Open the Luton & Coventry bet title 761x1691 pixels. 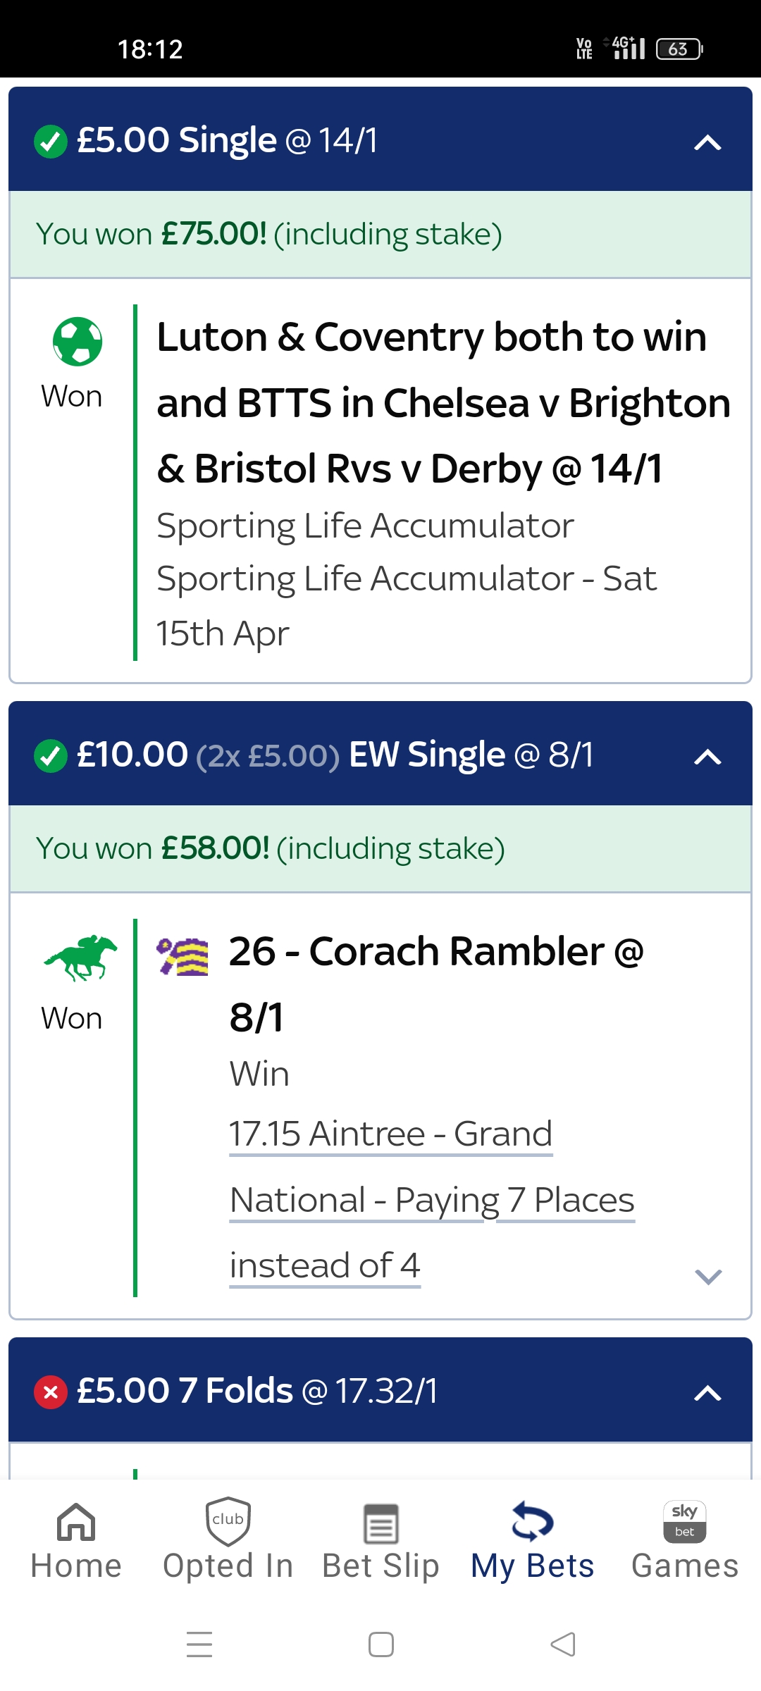[x=443, y=402]
